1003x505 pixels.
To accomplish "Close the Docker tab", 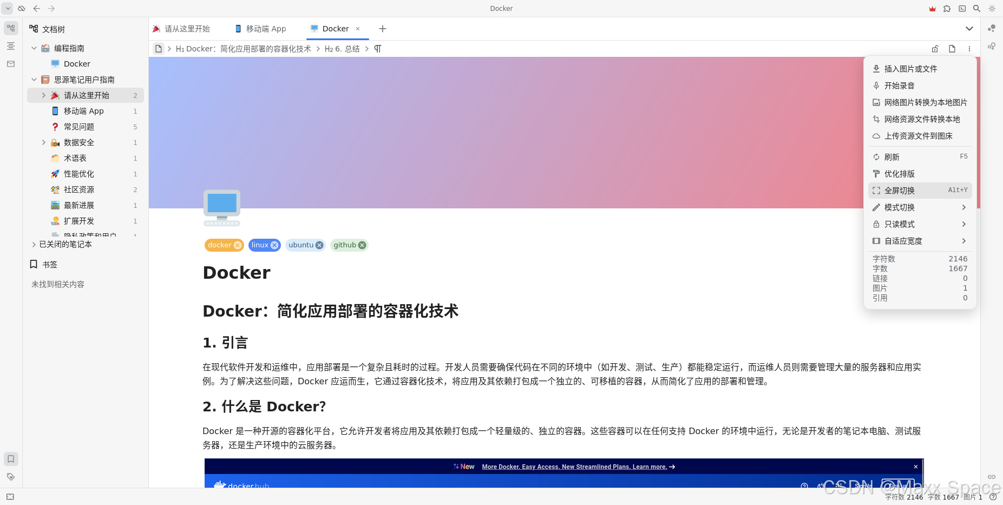I will pyautogui.click(x=358, y=29).
